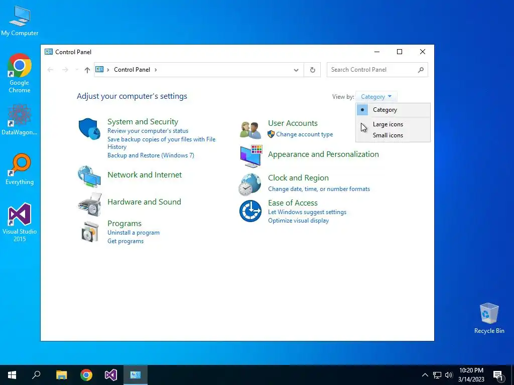Open User Accounts category link
This screenshot has width=514, height=385.
click(293, 123)
